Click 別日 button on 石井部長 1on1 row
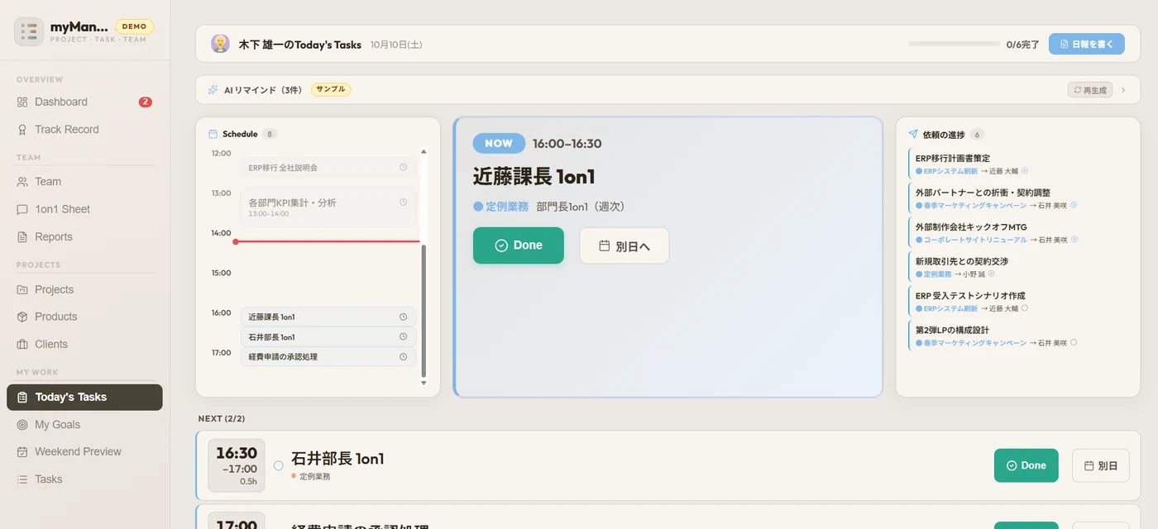This screenshot has height=529, width=1158. coord(1101,465)
